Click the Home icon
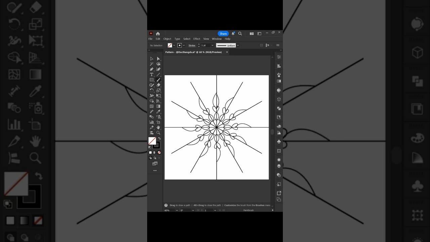 [x=158, y=34]
